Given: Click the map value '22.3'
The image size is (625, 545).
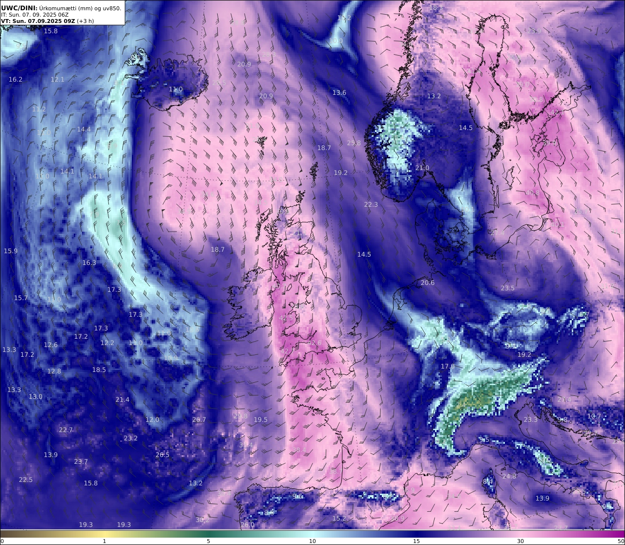Looking at the screenshot, I should tap(371, 204).
